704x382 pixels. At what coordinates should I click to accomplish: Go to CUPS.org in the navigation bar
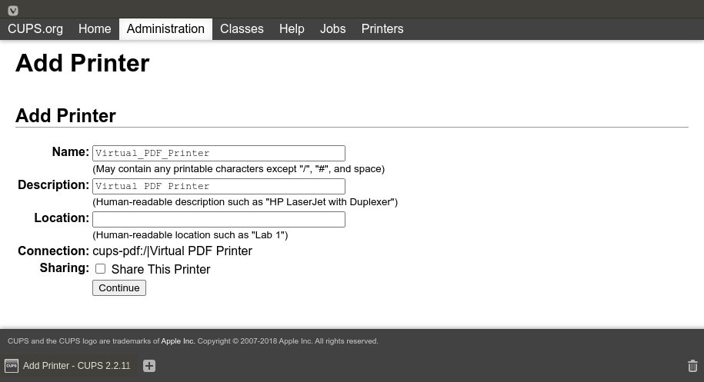click(35, 29)
